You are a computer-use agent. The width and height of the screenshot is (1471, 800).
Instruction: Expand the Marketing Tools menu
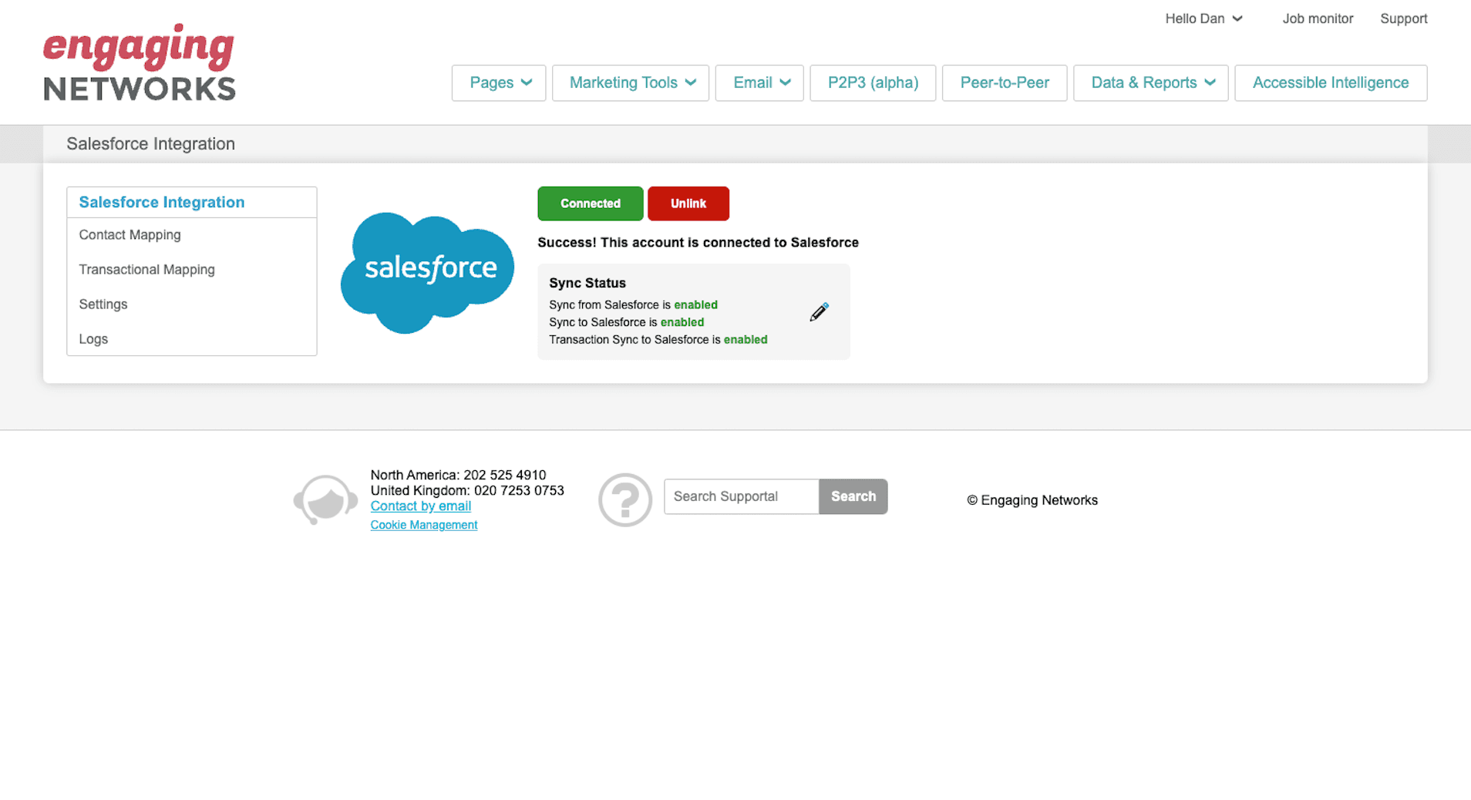[x=631, y=83]
